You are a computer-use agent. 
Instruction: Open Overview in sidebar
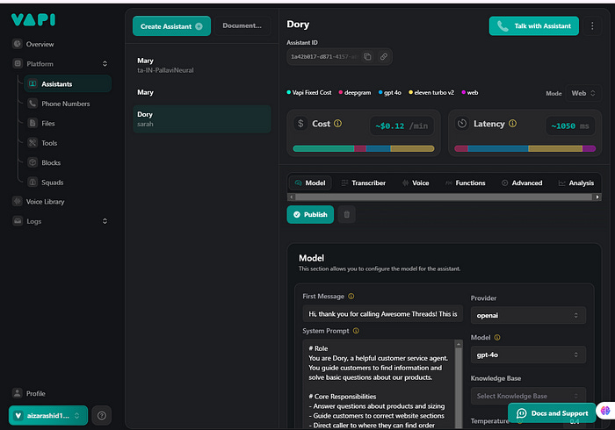[40, 44]
